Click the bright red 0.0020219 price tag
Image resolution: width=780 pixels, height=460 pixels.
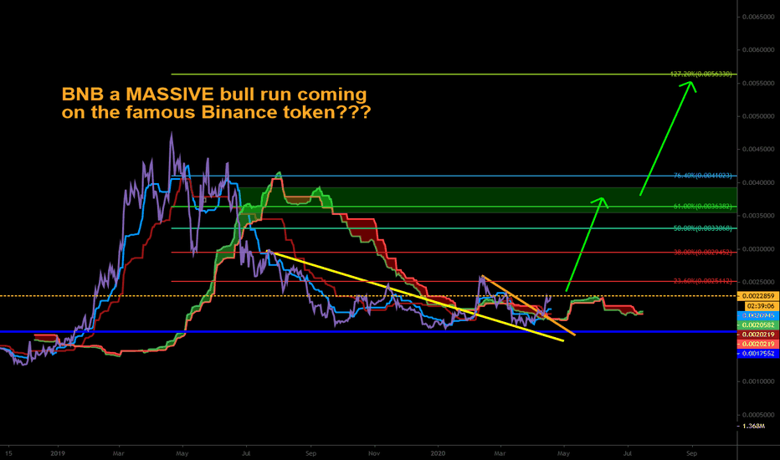758,344
